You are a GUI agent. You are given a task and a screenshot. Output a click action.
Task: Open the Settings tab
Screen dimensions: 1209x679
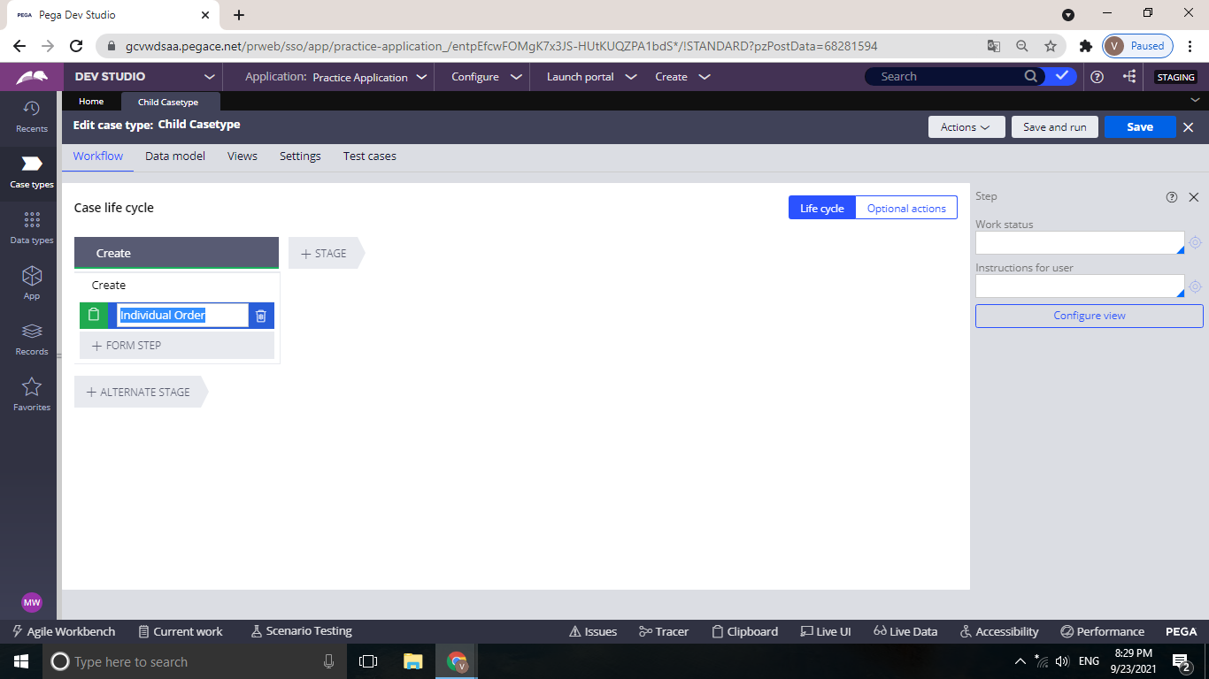coord(300,156)
